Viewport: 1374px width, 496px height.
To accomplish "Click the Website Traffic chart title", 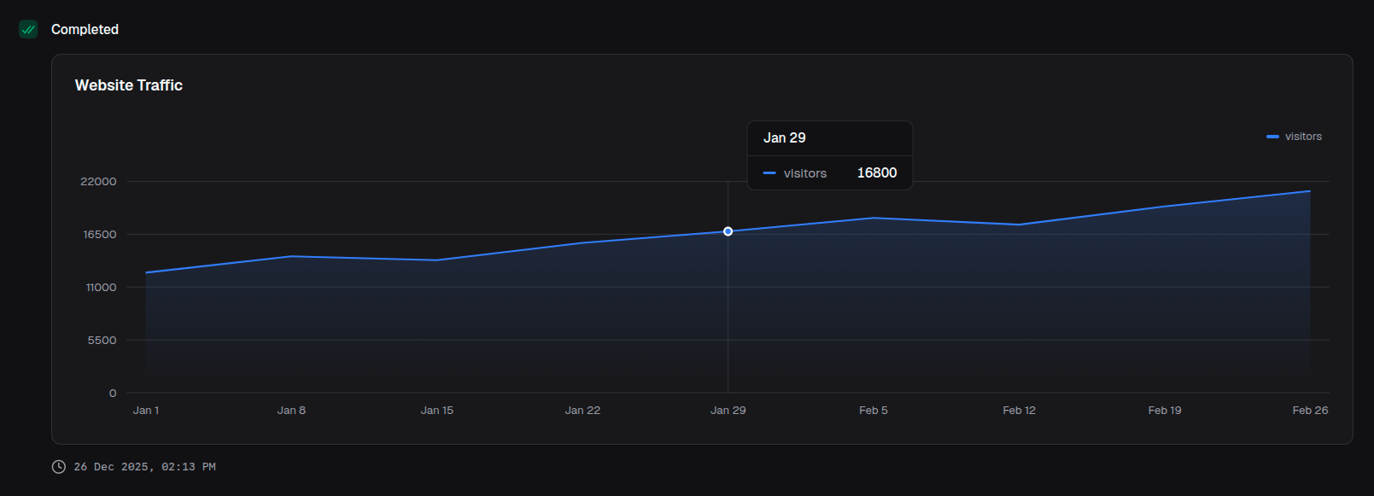I will [x=129, y=85].
